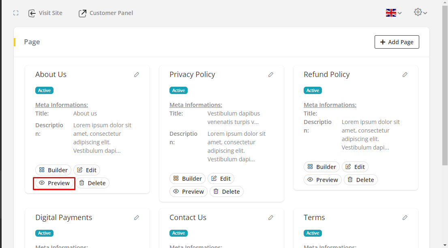Image resolution: width=448 pixels, height=248 pixels.
Task: Delete the Privacy Policy page
Action: [x=227, y=192]
